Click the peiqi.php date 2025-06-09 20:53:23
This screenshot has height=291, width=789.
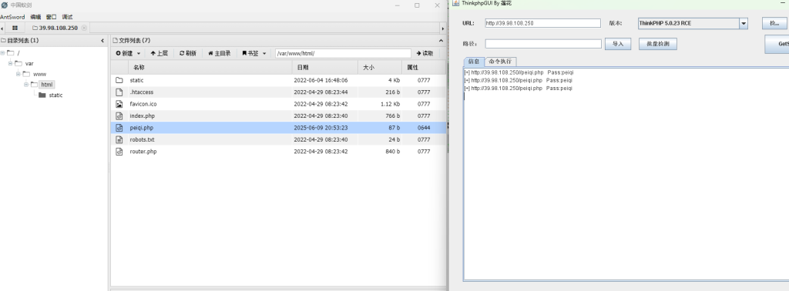pos(321,128)
